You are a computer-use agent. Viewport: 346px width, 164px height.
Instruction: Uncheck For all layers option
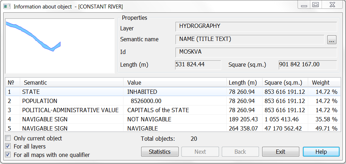pyautogui.click(x=8, y=146)
